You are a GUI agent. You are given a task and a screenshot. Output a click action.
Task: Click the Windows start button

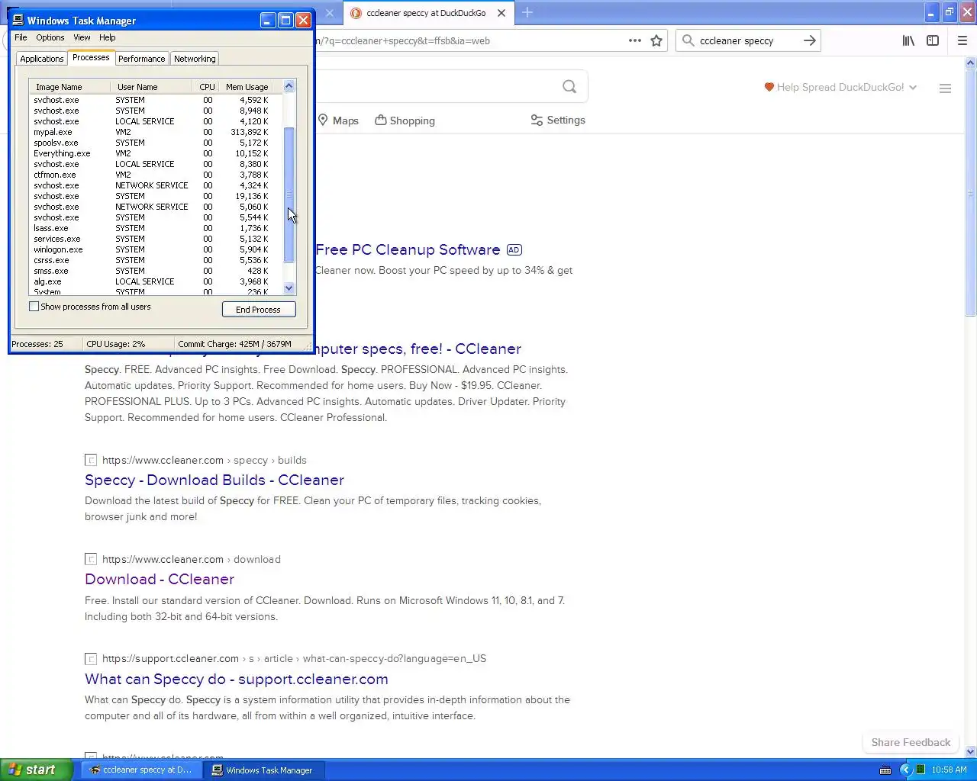pos(37,770)
